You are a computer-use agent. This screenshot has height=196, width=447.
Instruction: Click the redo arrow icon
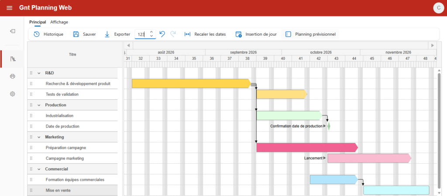point(173,34)
